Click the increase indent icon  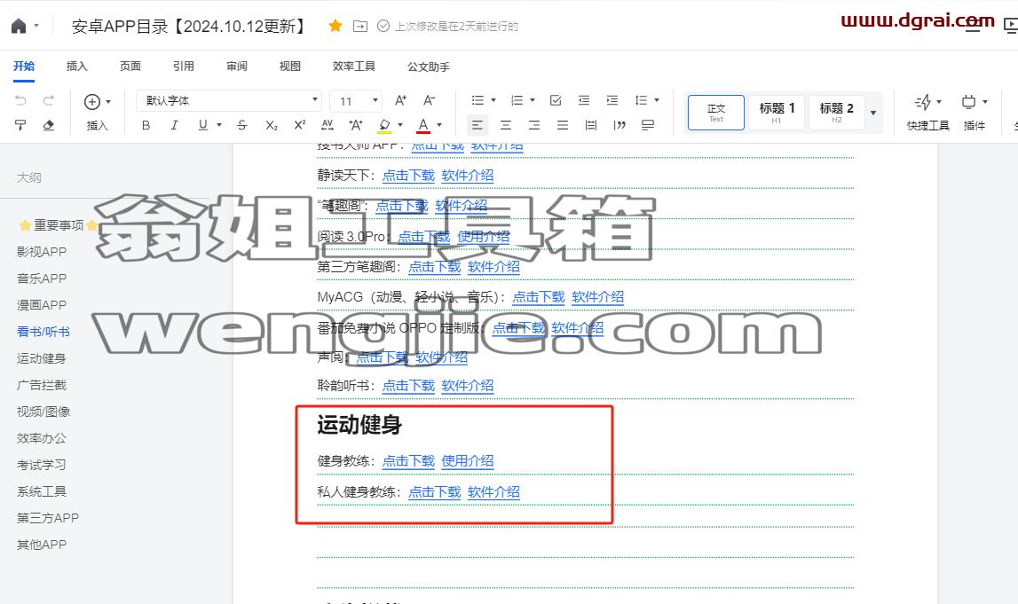[x=612, y=100]
